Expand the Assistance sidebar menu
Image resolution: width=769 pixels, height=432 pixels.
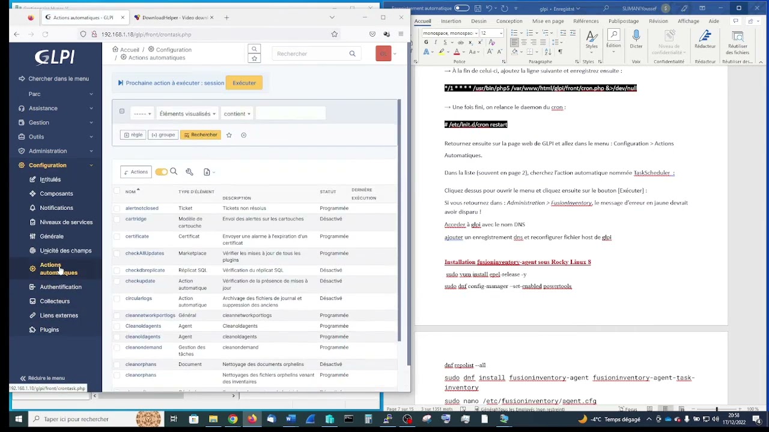(x=55, y=108)
